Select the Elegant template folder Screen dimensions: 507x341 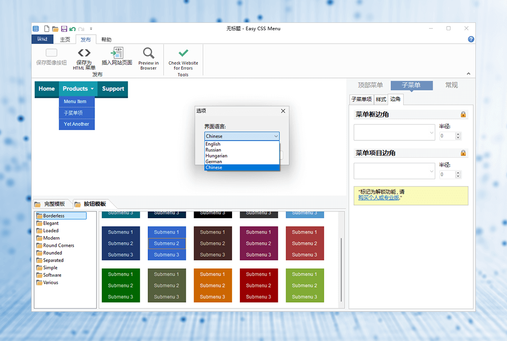pos(48,223)
